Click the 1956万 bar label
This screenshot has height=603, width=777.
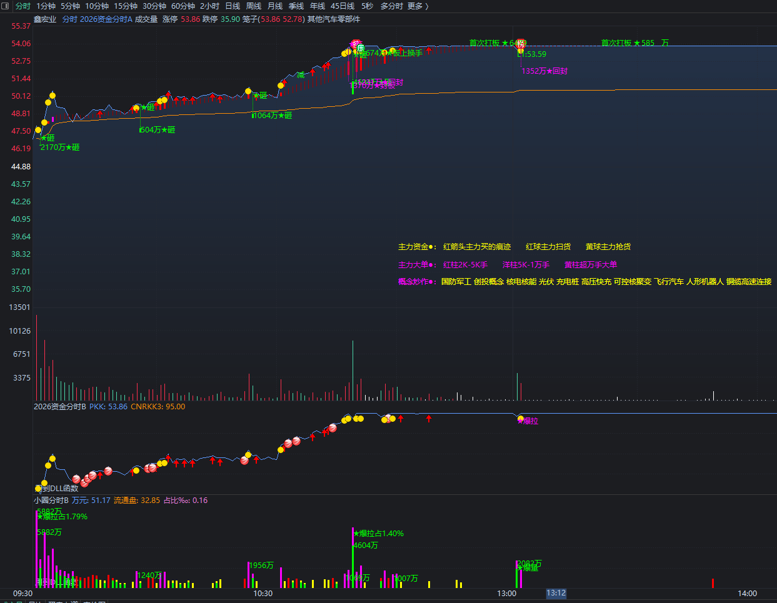[x=261, y=566]
